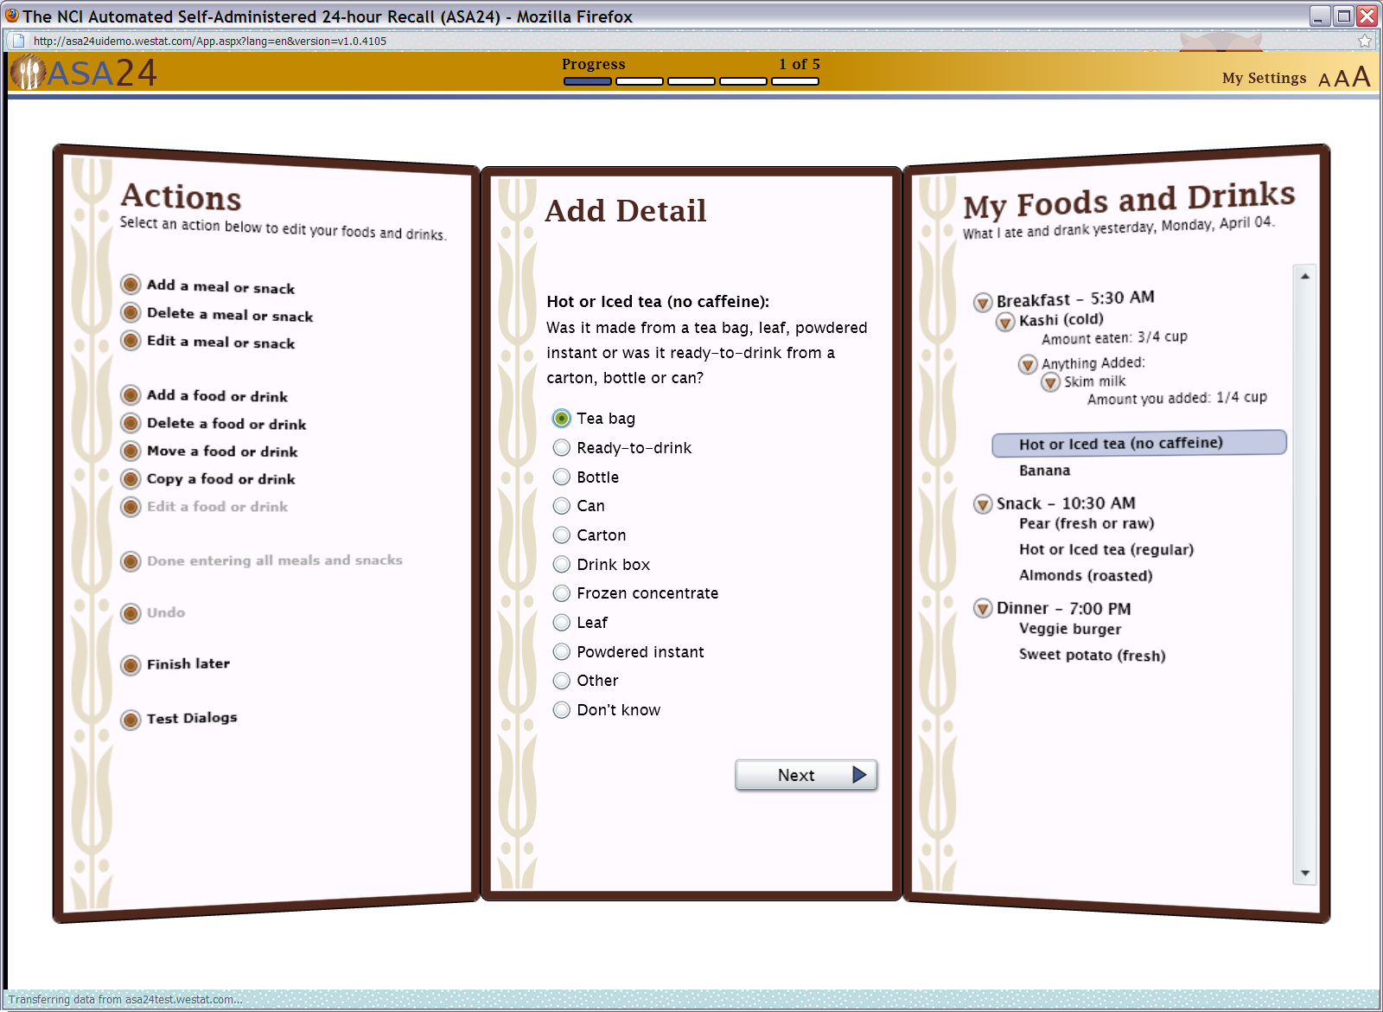Choose the Add a food or drink action
This screenshot has width=1383, height=1012.
pos(217,395)
